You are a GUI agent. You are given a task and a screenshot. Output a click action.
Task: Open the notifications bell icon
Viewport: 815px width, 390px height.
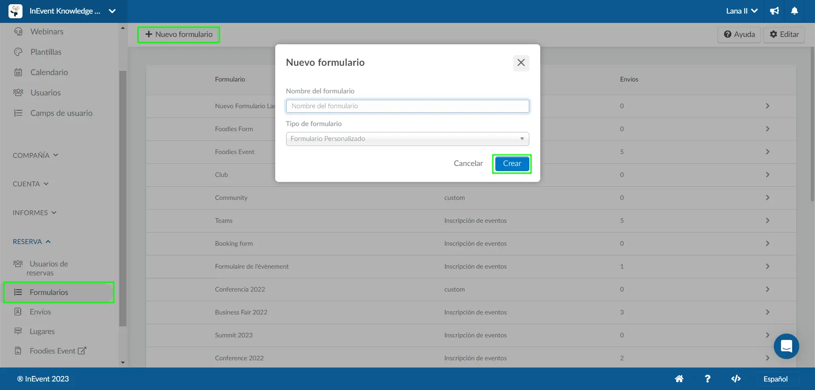[x=795, y=11]
